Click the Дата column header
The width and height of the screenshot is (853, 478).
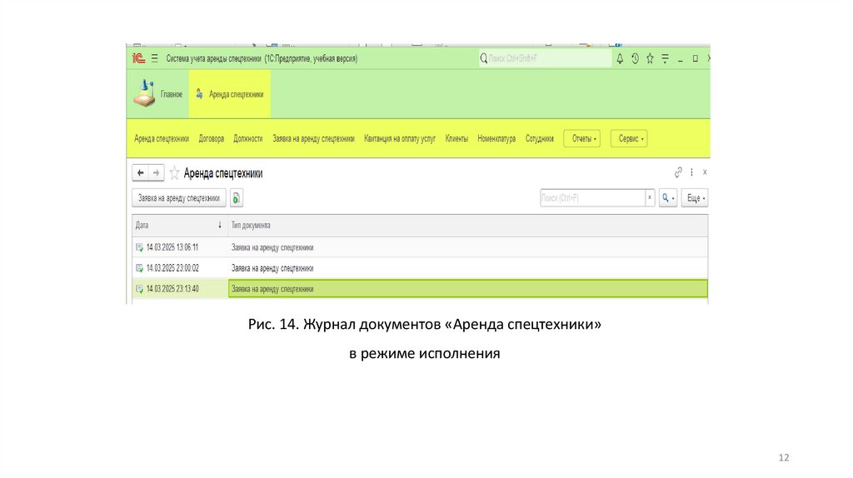(180, 225)
